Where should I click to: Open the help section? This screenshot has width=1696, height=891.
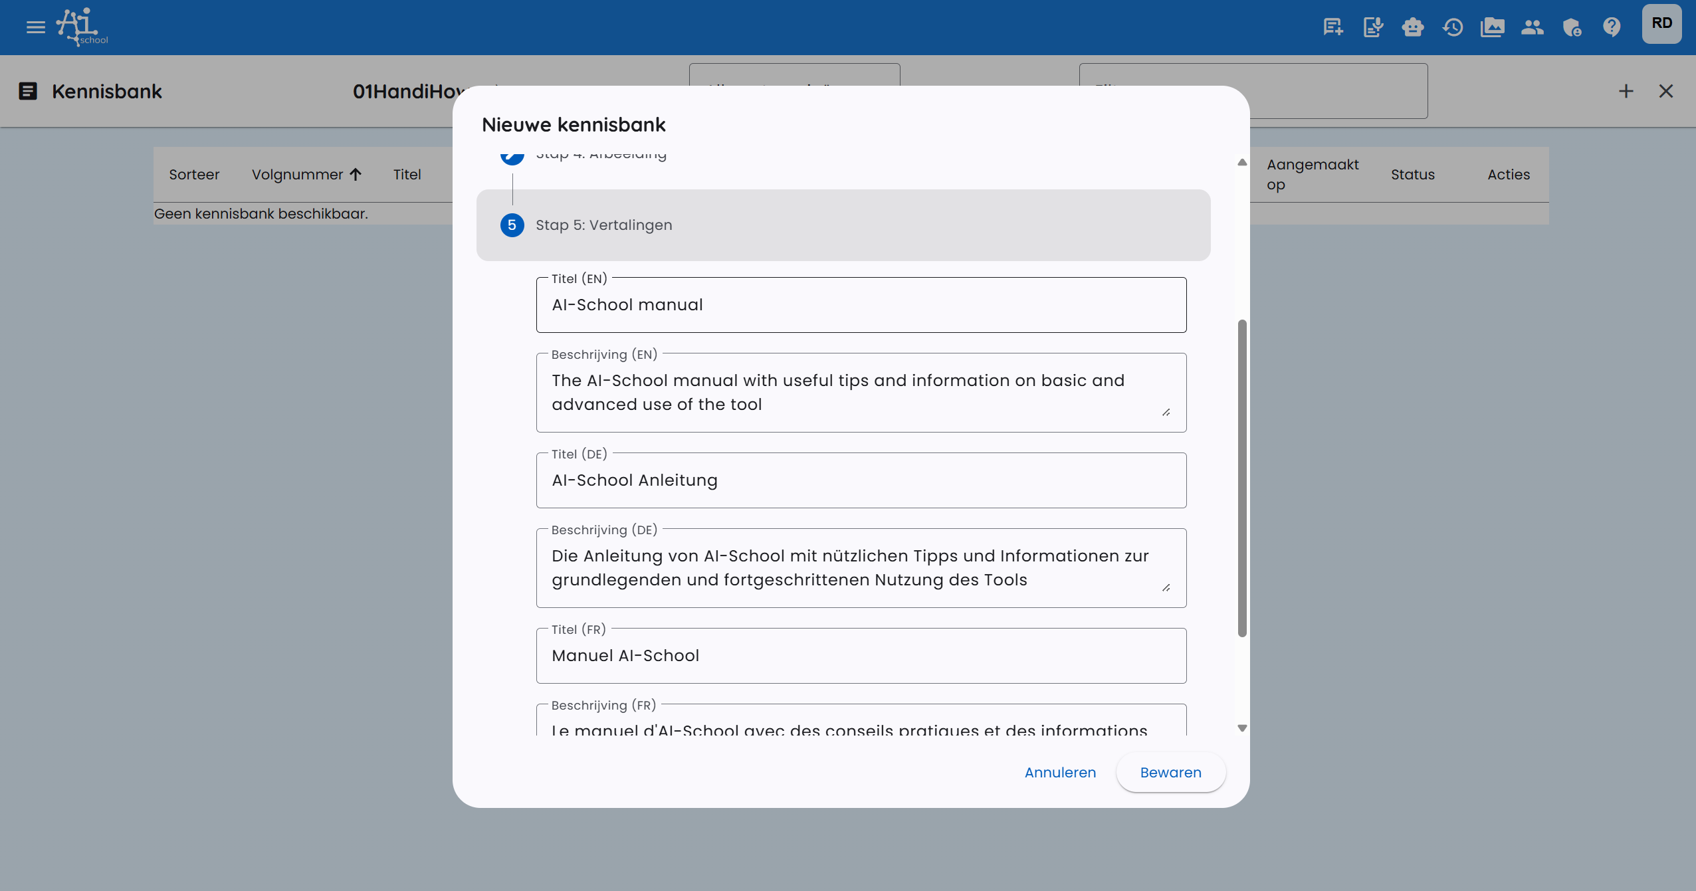click(x=1612, y=27)
